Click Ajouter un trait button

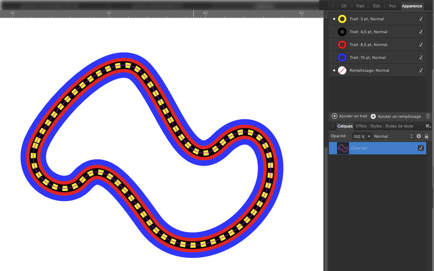(x=350, y=116)
